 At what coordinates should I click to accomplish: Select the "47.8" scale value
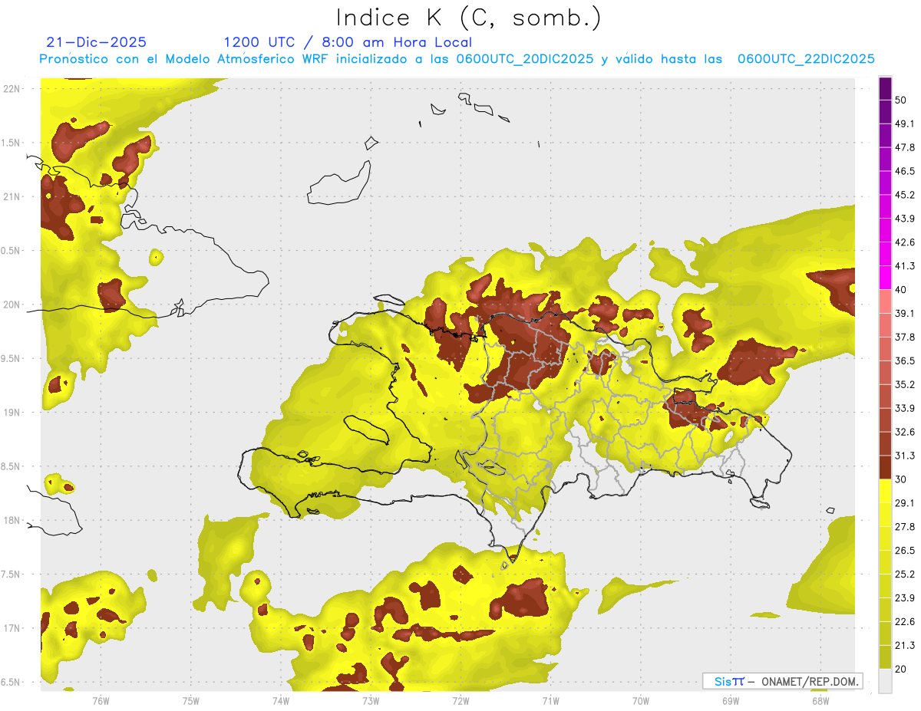tap(905, 147)
